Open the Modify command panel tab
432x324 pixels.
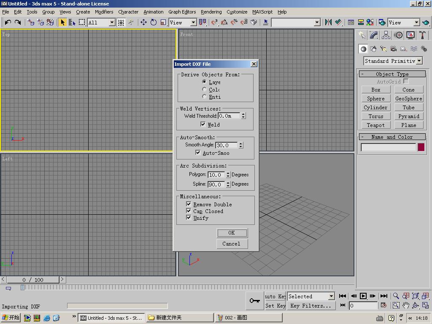click(374, 35)
